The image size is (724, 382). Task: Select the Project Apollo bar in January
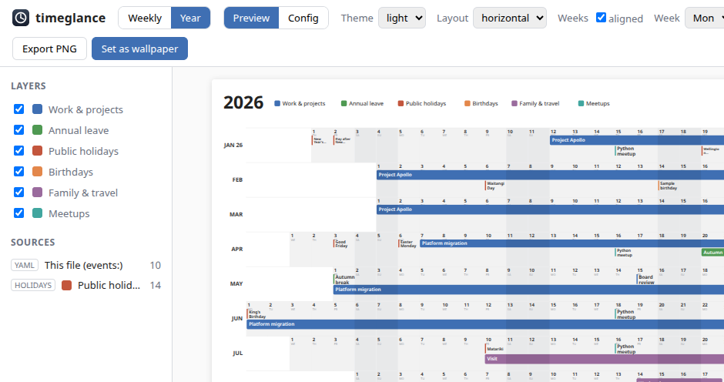click(637, 140)
